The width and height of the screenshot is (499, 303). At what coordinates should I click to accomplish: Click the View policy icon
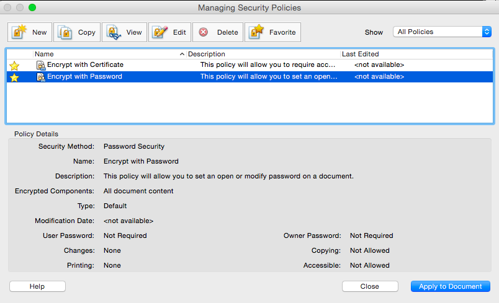click(113, 32)
